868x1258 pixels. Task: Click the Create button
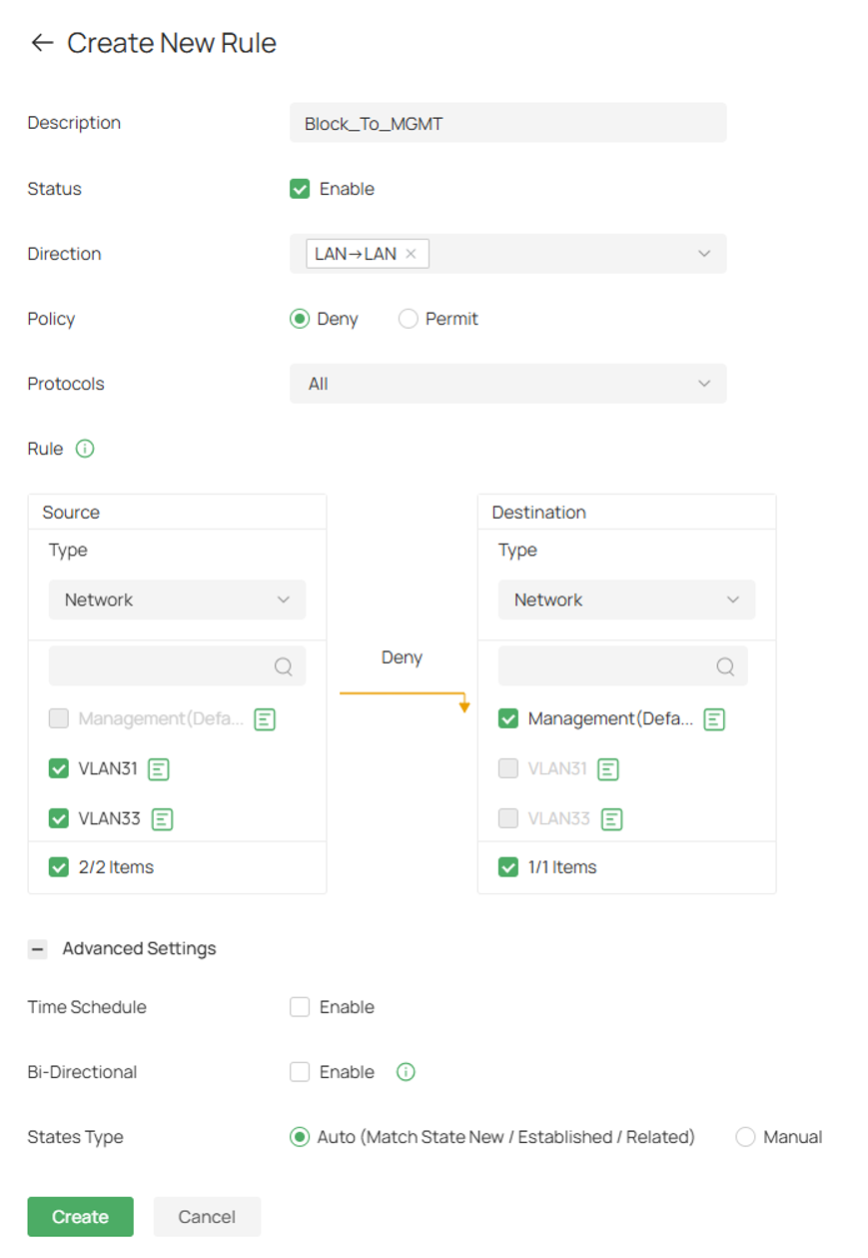[80, 1217]
